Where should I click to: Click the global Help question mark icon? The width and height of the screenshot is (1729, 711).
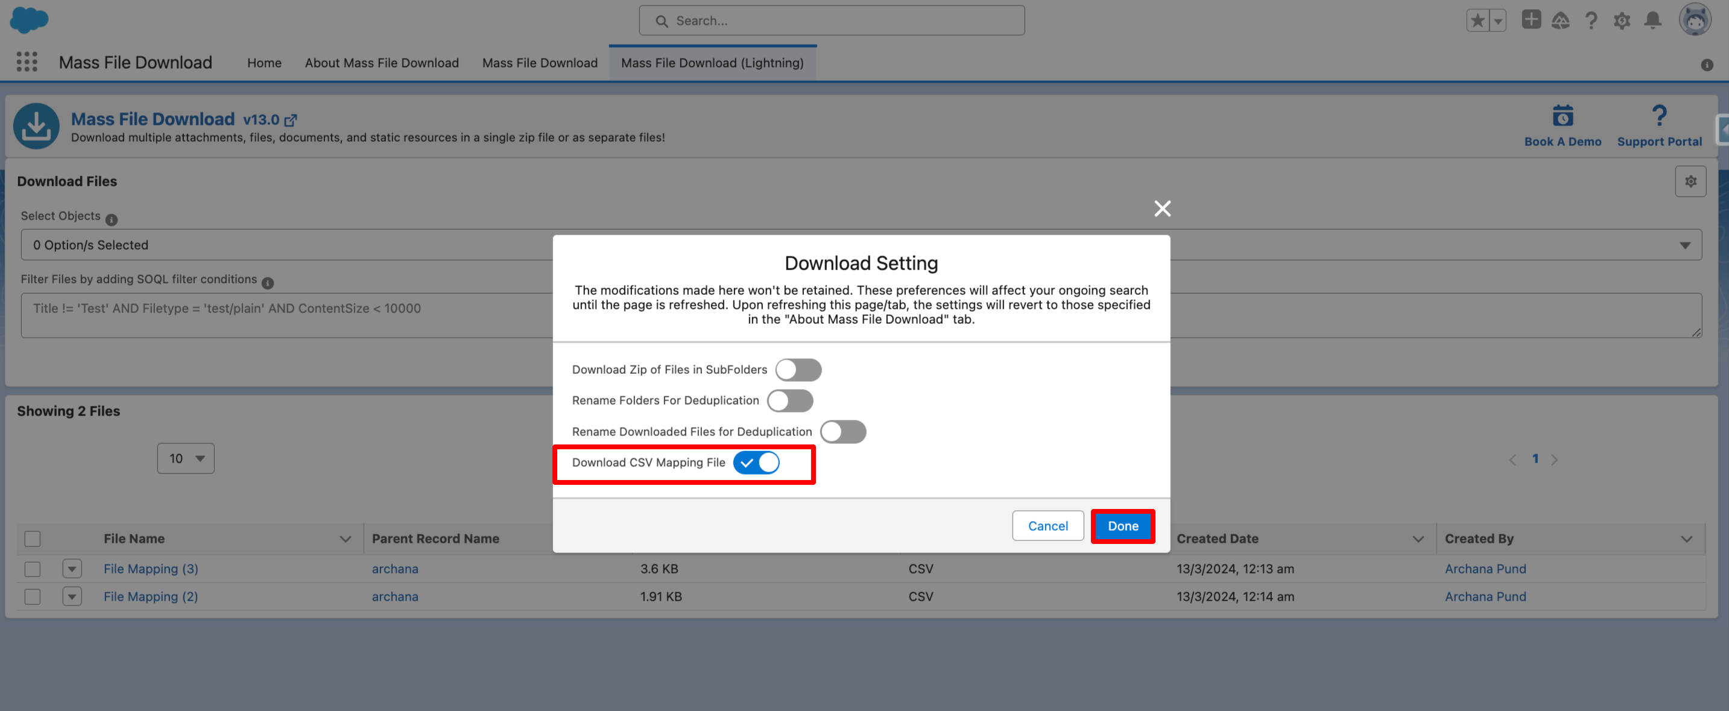[1591, 21]
